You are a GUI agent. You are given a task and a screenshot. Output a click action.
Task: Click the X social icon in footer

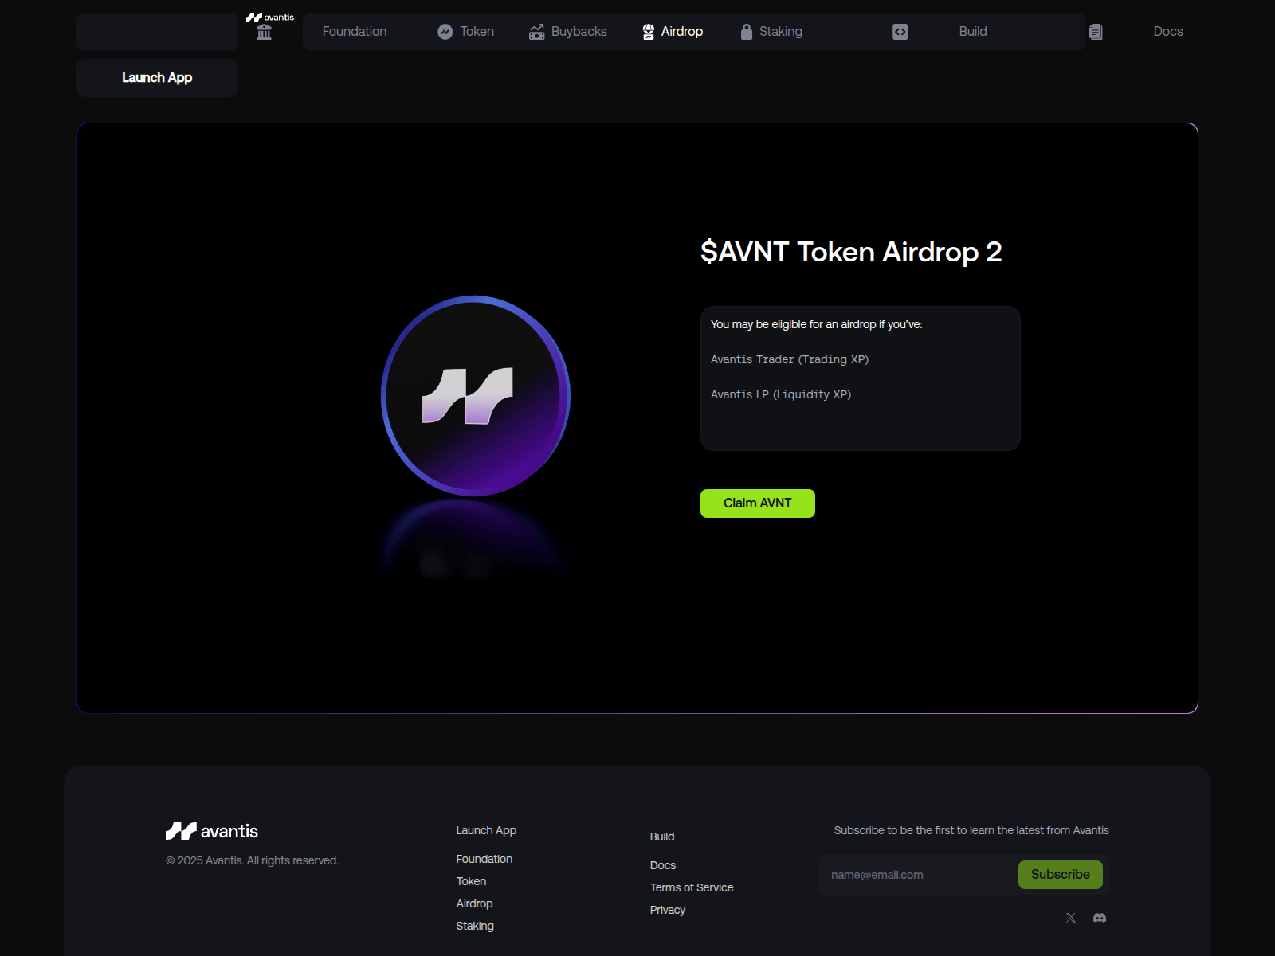(x=1070, y=918)
